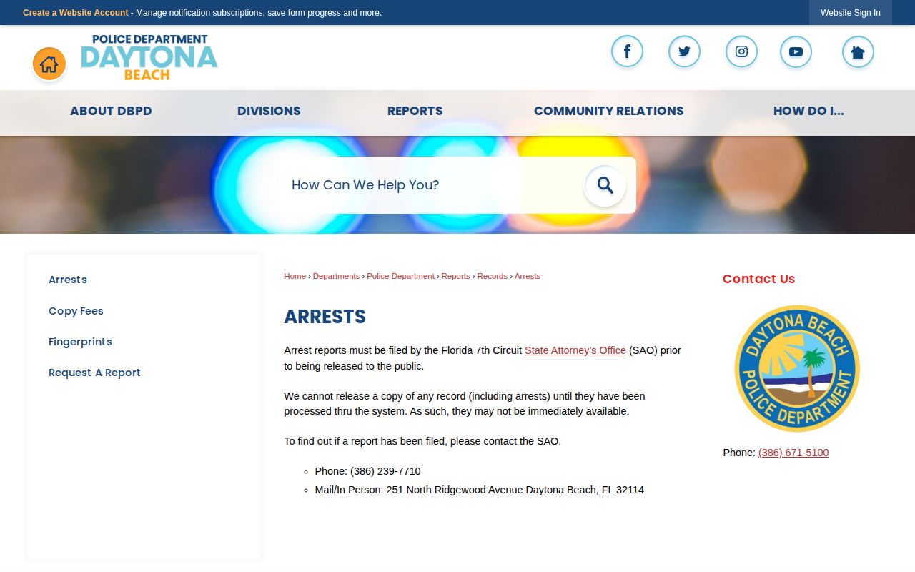Go to Records breadcrumb link
915x572 pixels.
[492, 276]
